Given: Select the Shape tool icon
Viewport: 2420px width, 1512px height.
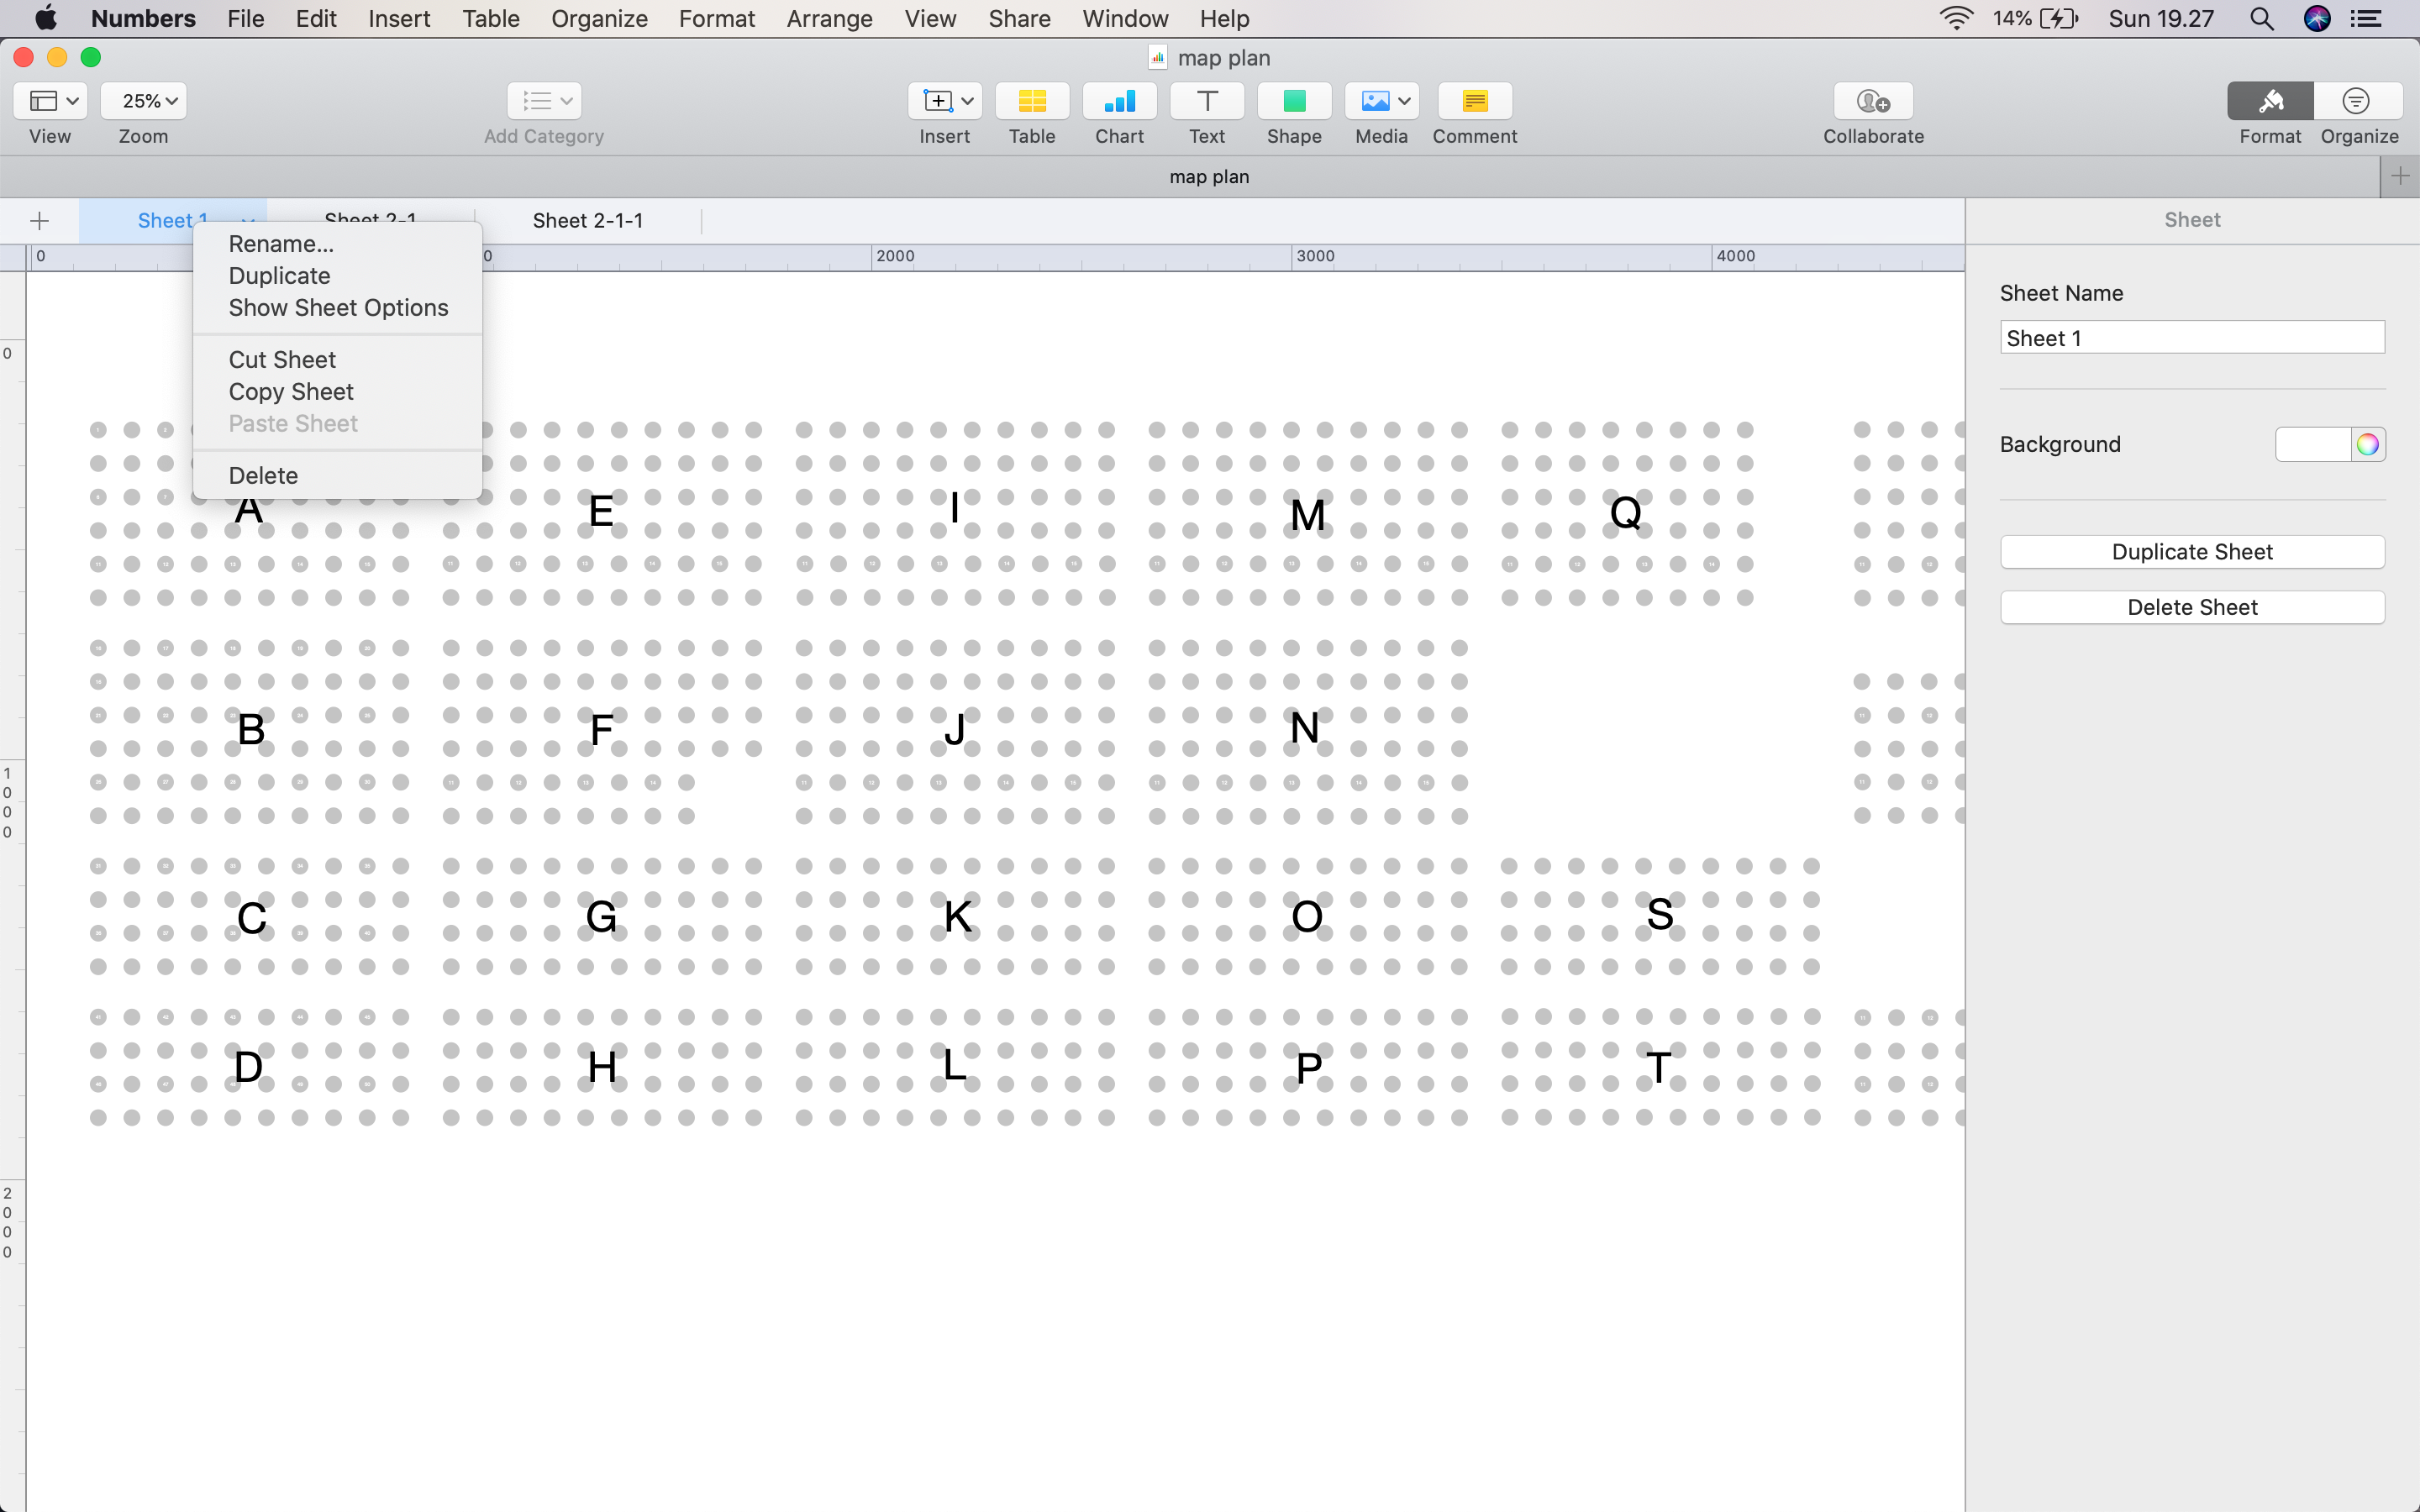Looking at the screenshot, I should (x=1294, y=101).
